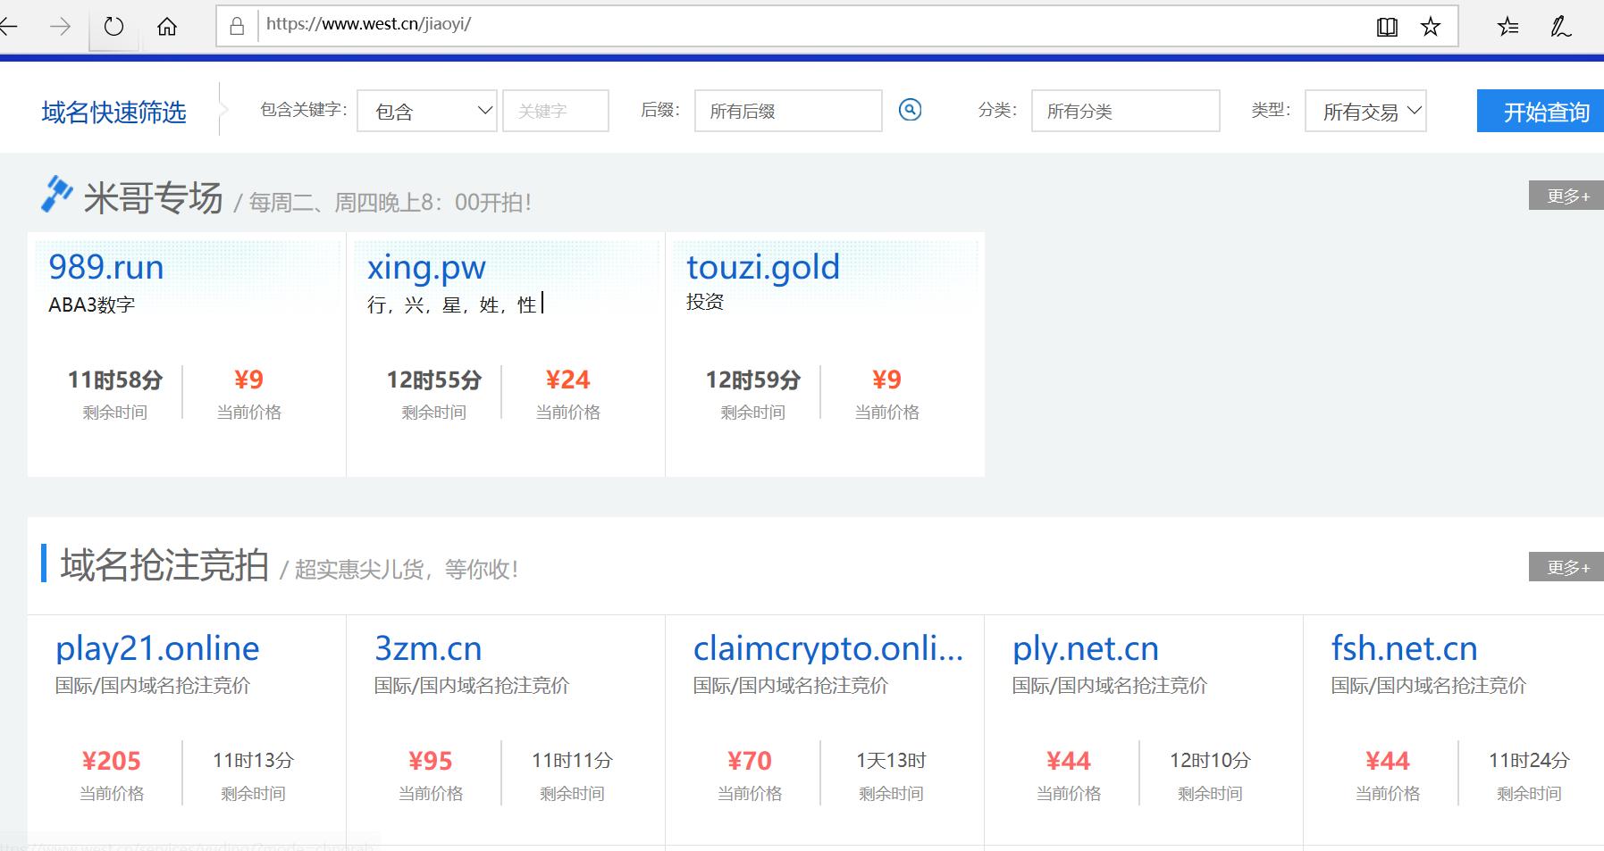Open the xing.pw domain listing
The width and height of the screenshot is (1604, 851).
[426, 268]
